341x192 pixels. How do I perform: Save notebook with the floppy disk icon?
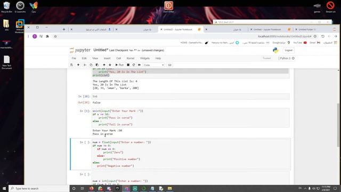click(71, 65)
